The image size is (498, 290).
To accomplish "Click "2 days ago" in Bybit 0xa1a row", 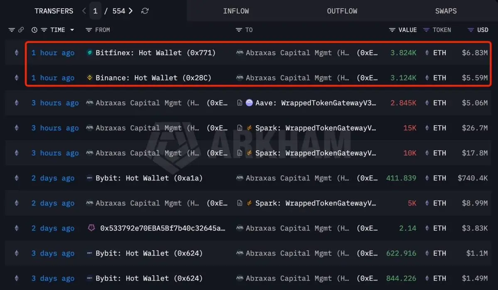I will point(53,178).
